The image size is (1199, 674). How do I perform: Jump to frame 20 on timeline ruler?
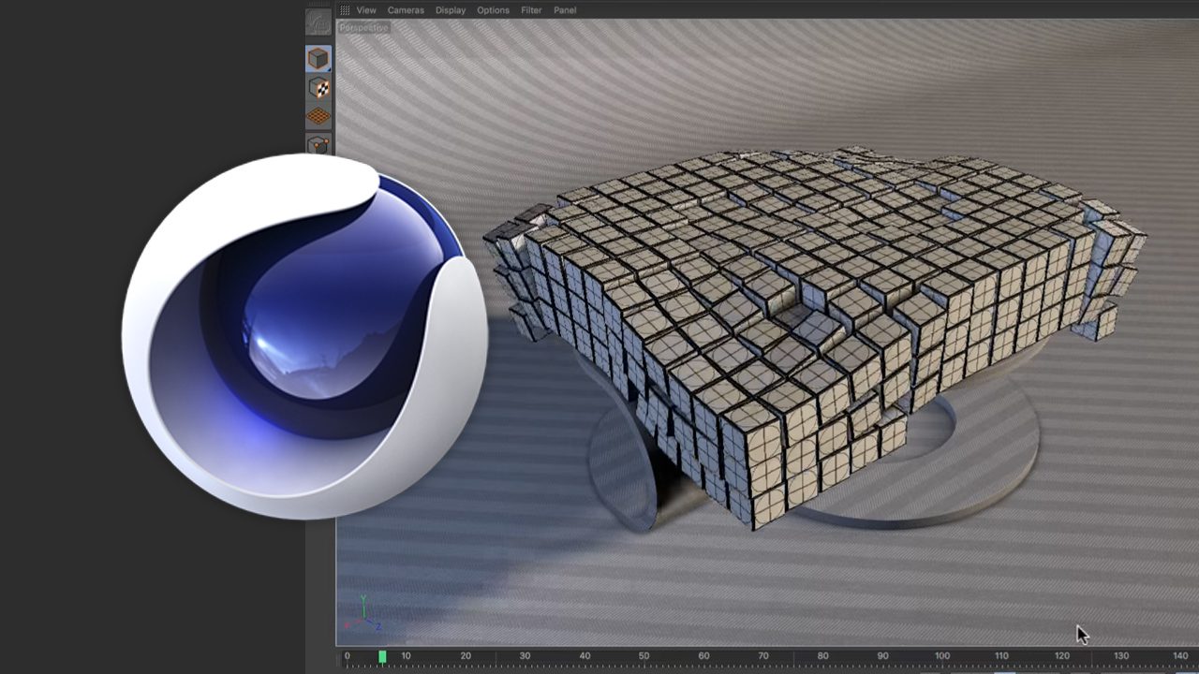tap(466, 656)
